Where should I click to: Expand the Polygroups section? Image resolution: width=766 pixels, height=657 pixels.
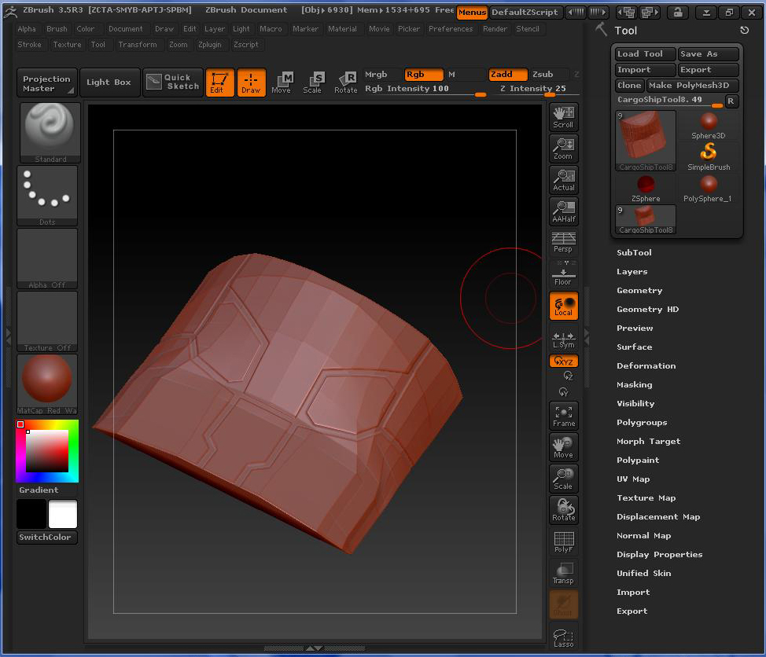click(x=642, y=422)
